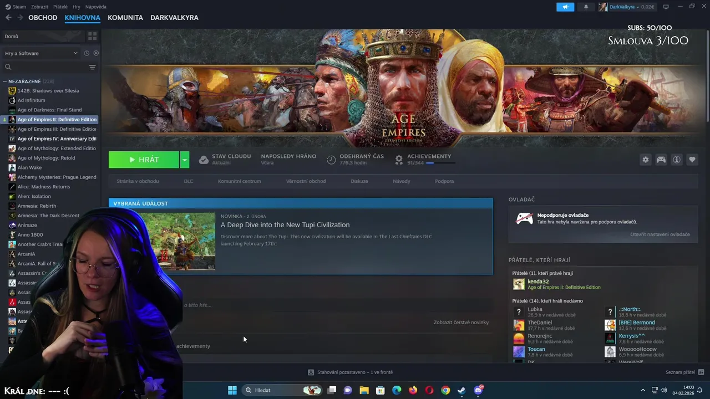
Task: Open the Podpora link
Action: point(444,181)
